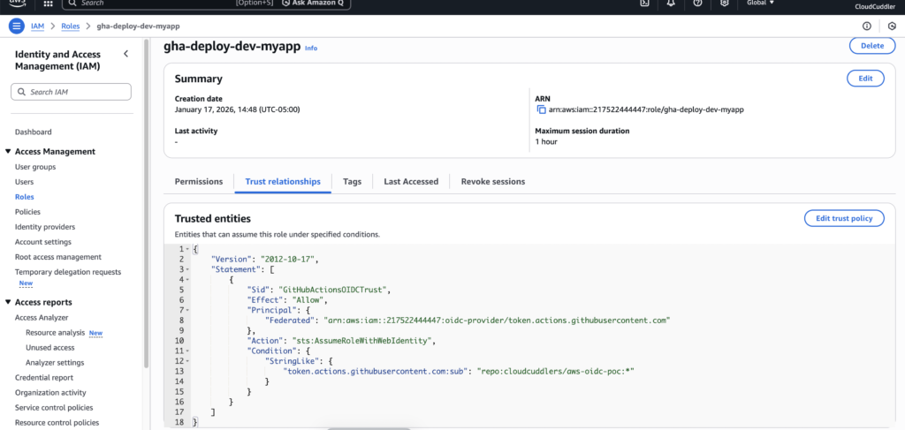Viewport: 905px width, 430px height.
Task: Fold the Principal block at line 7
Action: tap(188, 310)
